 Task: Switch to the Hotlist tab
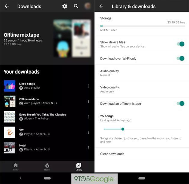[x=47, y=167]
